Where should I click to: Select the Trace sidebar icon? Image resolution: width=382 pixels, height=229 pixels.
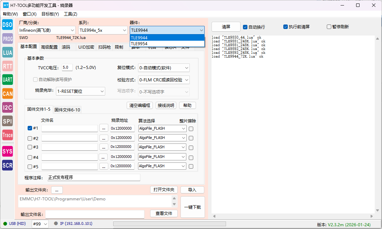pyautogui.click(x=8, y=135)
